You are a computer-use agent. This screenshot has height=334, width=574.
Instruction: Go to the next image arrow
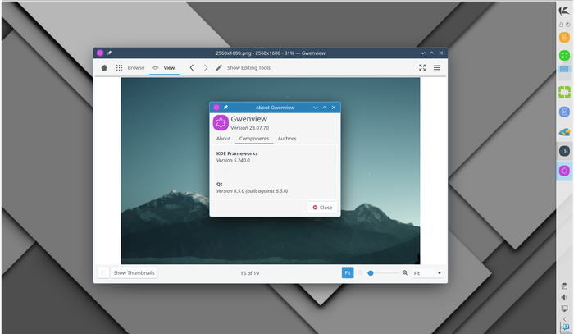click(x=206, y=68)
